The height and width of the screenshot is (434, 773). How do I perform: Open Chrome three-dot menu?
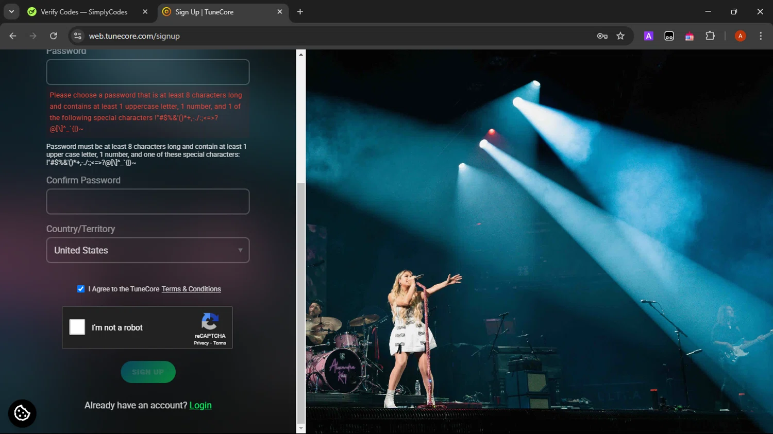[761, 36]
